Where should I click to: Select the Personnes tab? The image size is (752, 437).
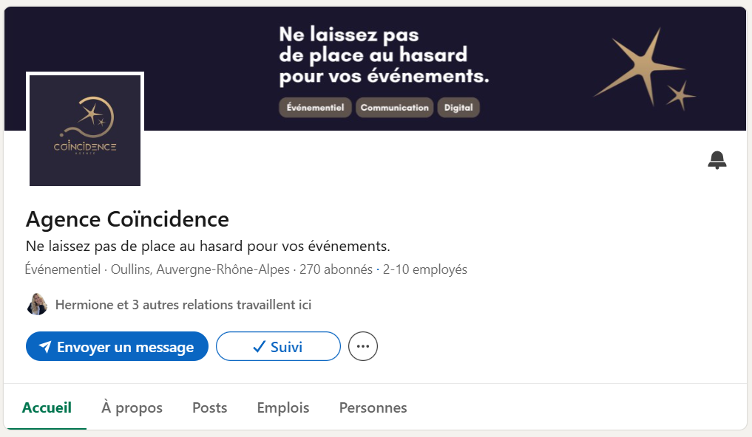pyautogui.click(x=373, y=407)
